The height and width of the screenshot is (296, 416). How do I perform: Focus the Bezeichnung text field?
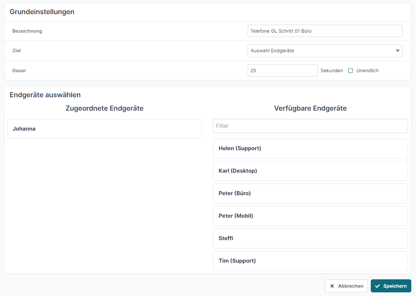tap(324, 31)
